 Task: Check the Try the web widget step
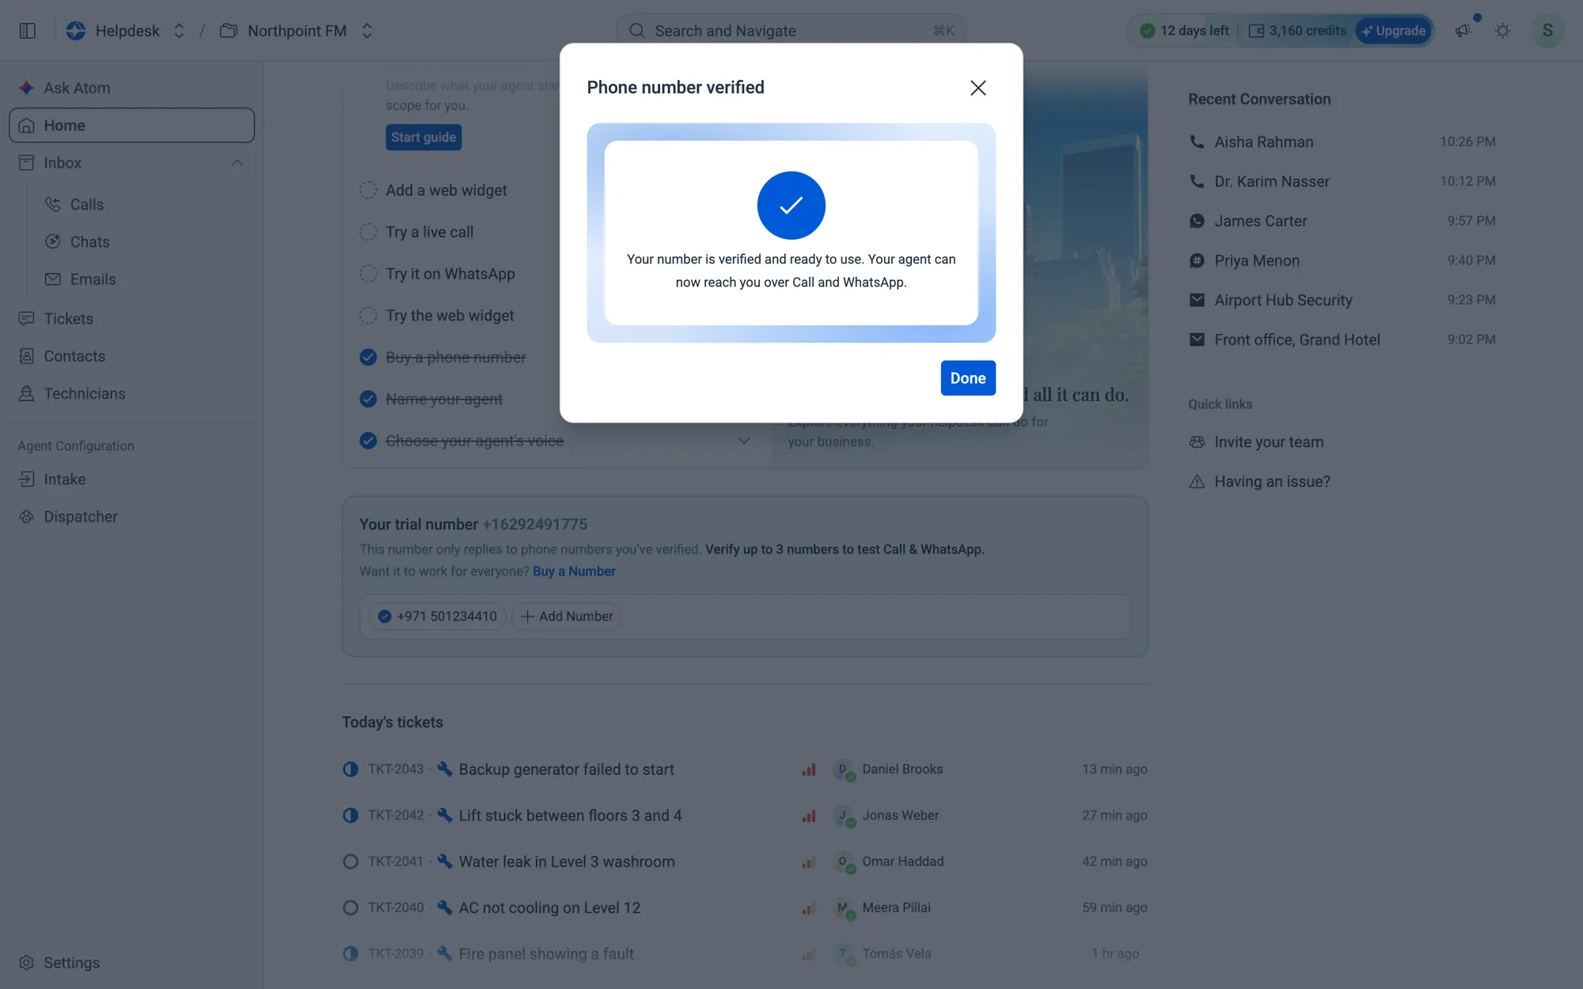pyautogui.click(x=368, y=316)
